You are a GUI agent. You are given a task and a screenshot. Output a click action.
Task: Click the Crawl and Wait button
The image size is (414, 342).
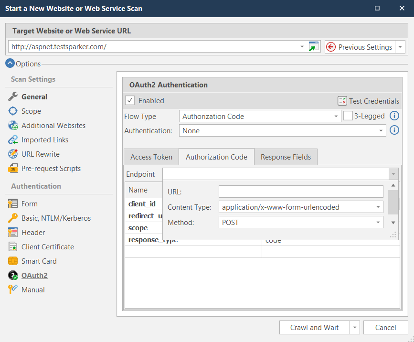[314, 328]
